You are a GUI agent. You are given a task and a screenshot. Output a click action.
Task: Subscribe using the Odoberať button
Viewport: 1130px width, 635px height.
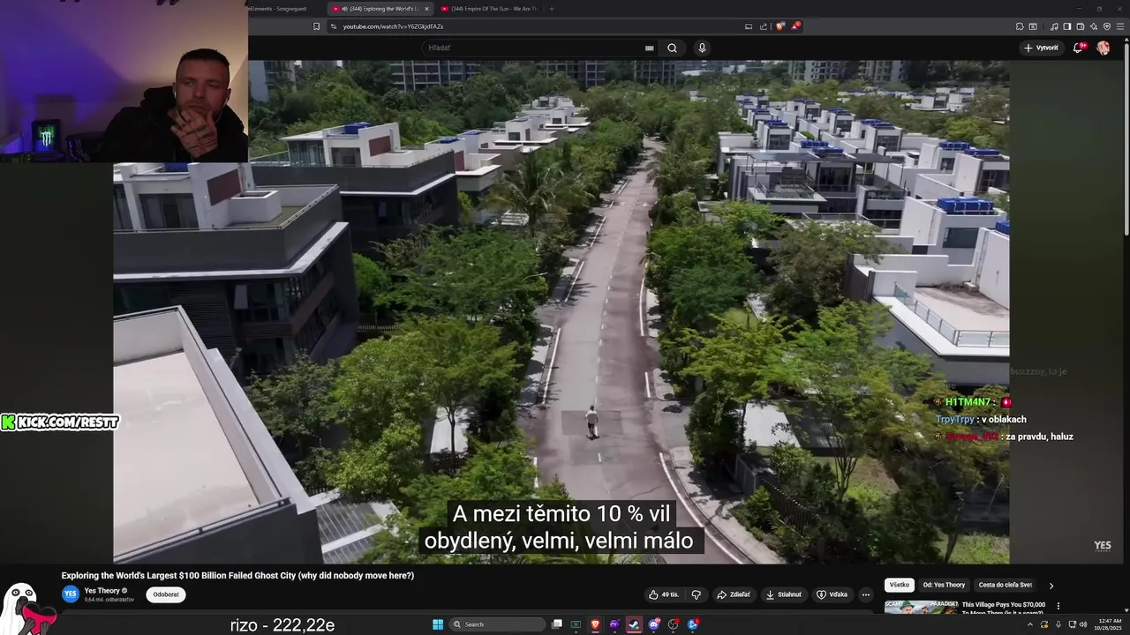[166, 594]
